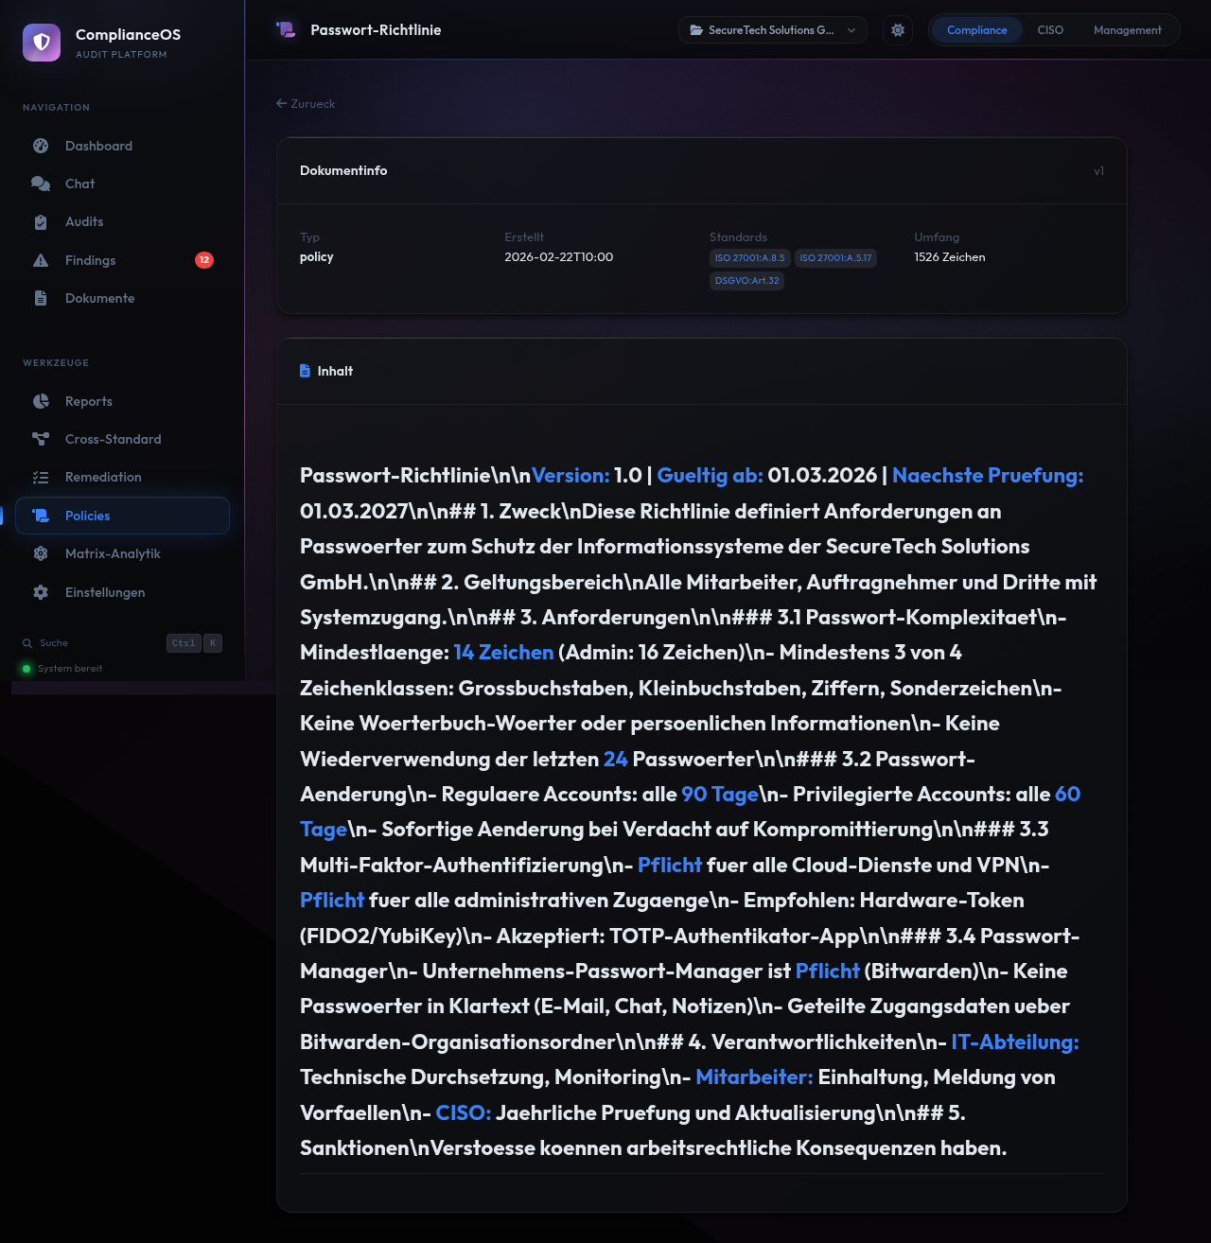1211x1243 pixels.
Task: Switch to the Compliance role view
Action: click(976, 30)
